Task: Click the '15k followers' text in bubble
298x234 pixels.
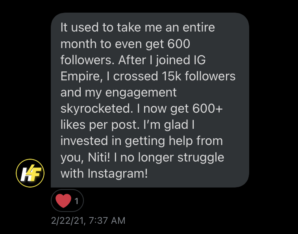Action: pyautogui.click(x=199, y=76)
